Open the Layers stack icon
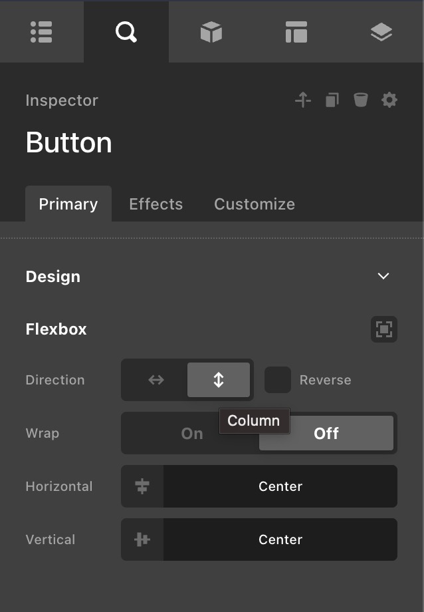 [381, 32]
